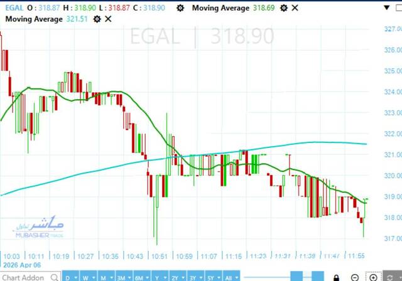Click the zoom in magnifier icon
The width and height of the screenshot is (402, 281).
(x=373, y=277)
